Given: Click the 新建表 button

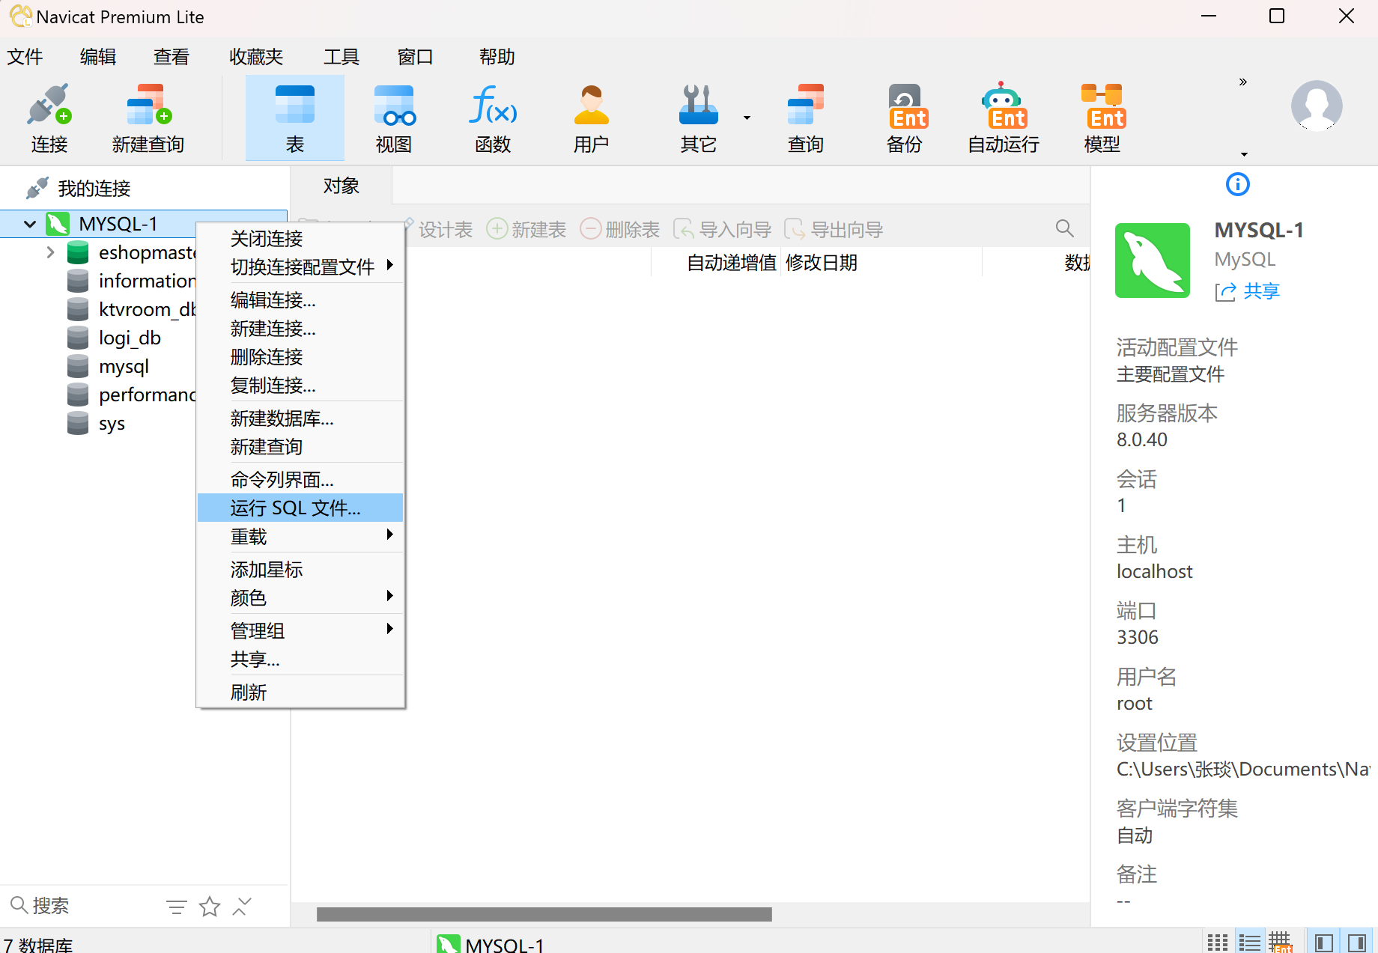Looking at the screenshot, I should pyautogui.click(x=526, y=229).
